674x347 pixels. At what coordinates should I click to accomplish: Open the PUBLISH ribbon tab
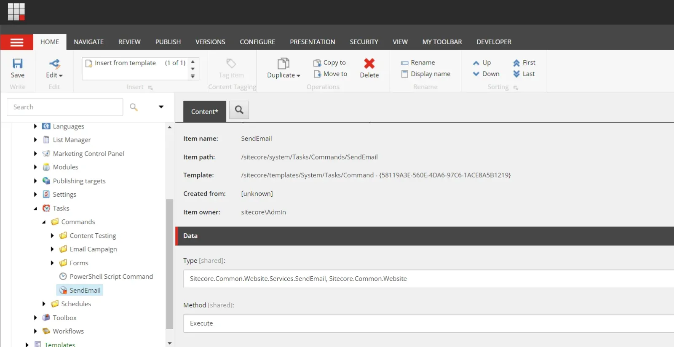[x=168, y=42]
